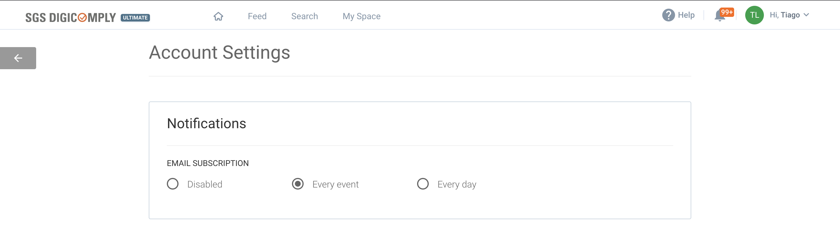The height and width of the screenshot is (232, 840).
Task: Go back using the arrow button
Action: pyautogui.click(x=17, y=58)
